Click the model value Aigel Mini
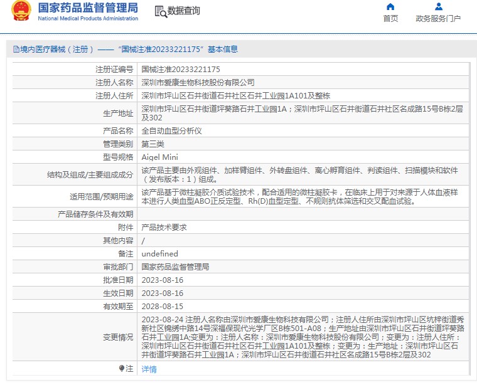 coord(159,157)
